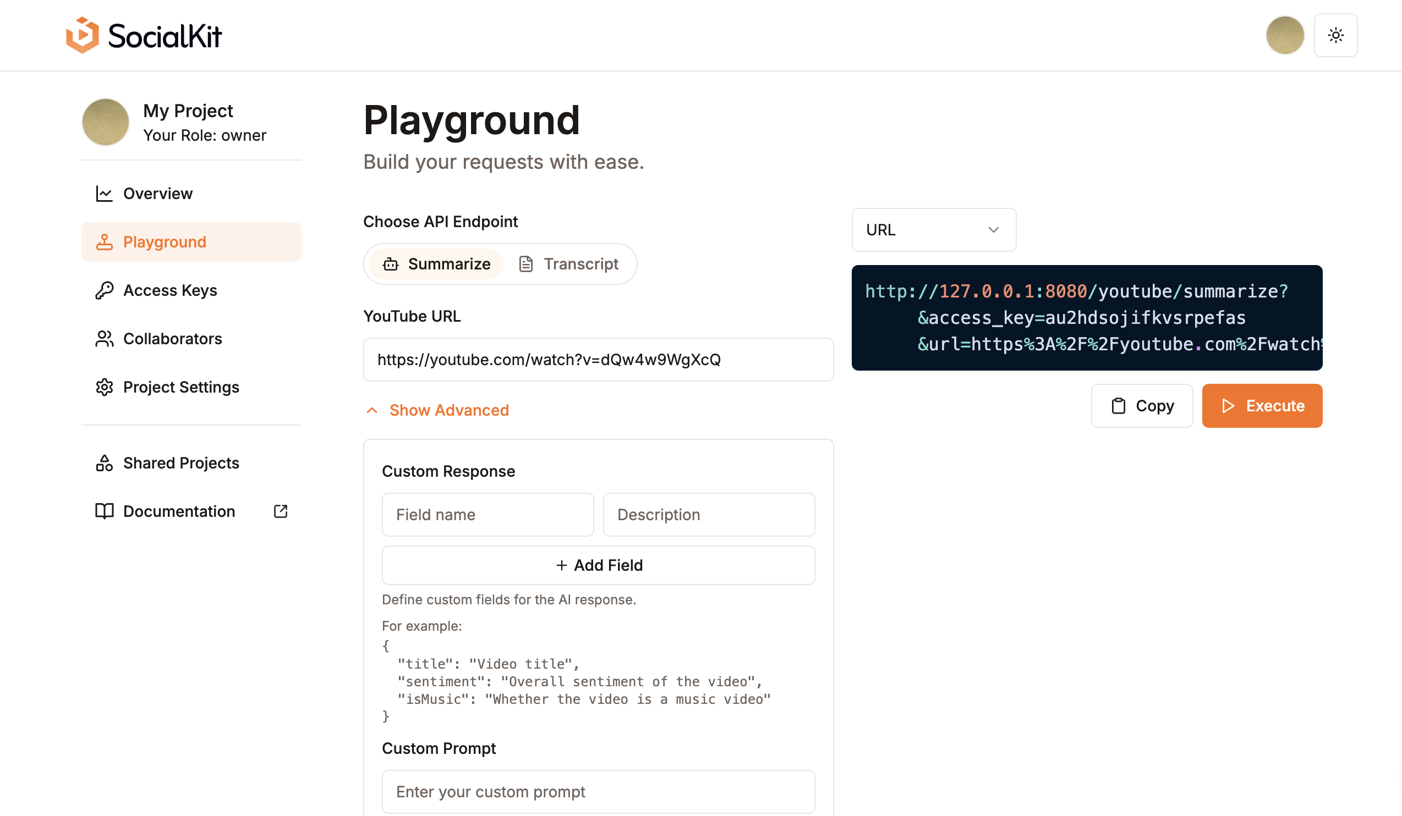Toggle light/dark theme with the sun icon
The height and width of the screenshot is (816, 1402).
pyautogui.click(x=1336, y=35)
